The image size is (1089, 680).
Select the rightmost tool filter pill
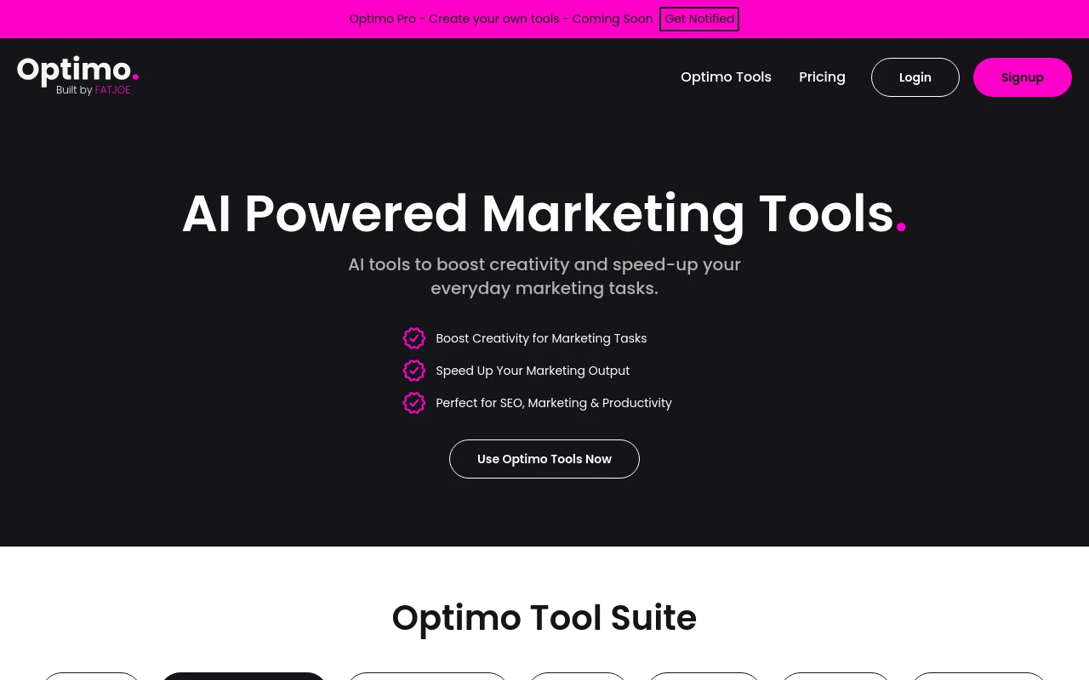pos(978,678)
